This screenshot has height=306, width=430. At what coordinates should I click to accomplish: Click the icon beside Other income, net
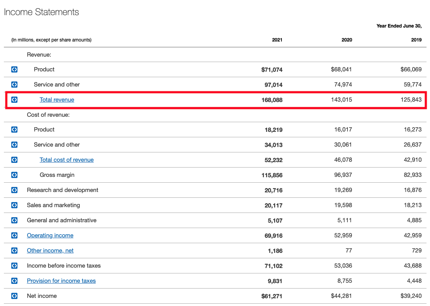(14, 251)
